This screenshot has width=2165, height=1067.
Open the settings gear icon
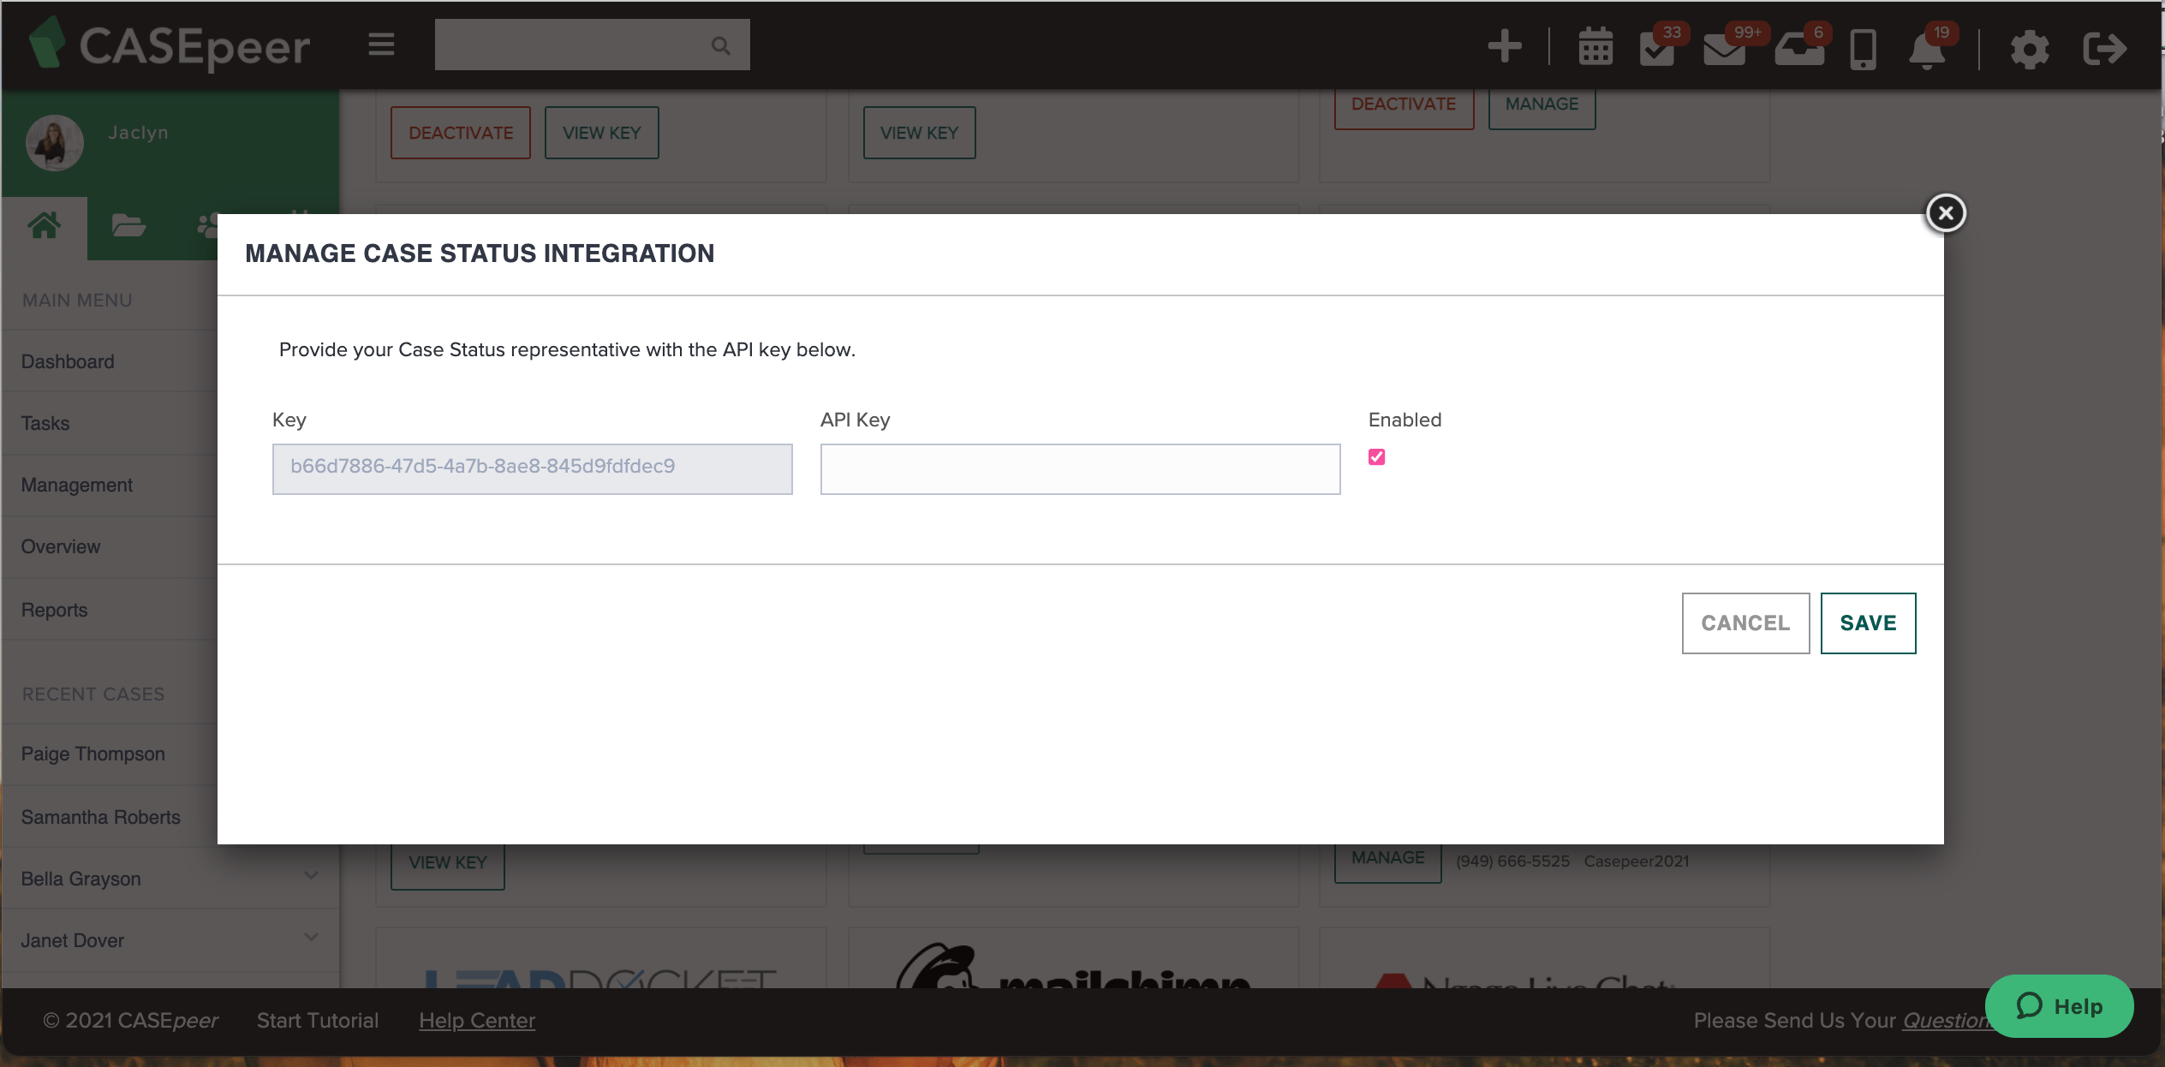coord(2029,49)
